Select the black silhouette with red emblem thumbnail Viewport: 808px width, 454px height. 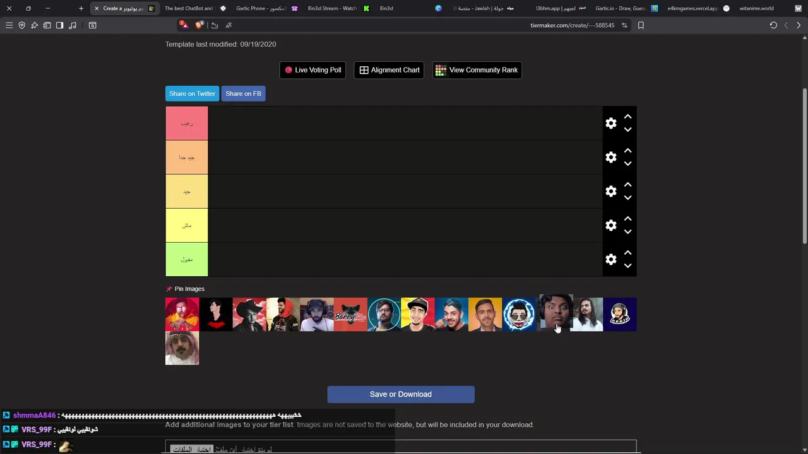point(216,314)
